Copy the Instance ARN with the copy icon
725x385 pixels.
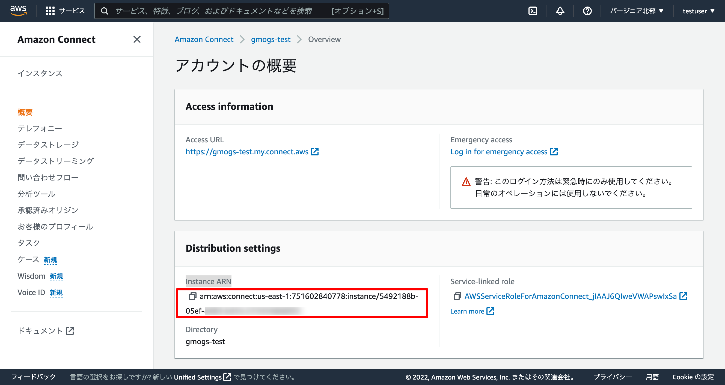192,296
